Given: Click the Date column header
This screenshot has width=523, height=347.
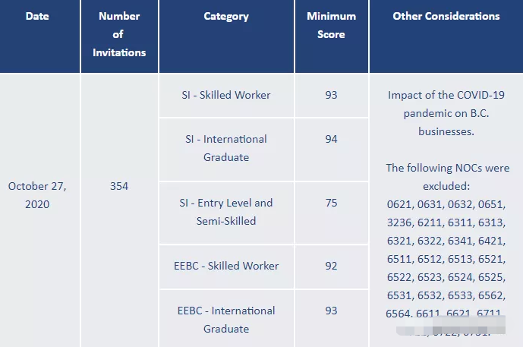Looking at the screenshot, I should pyautogui.click(x=36, y=16).
